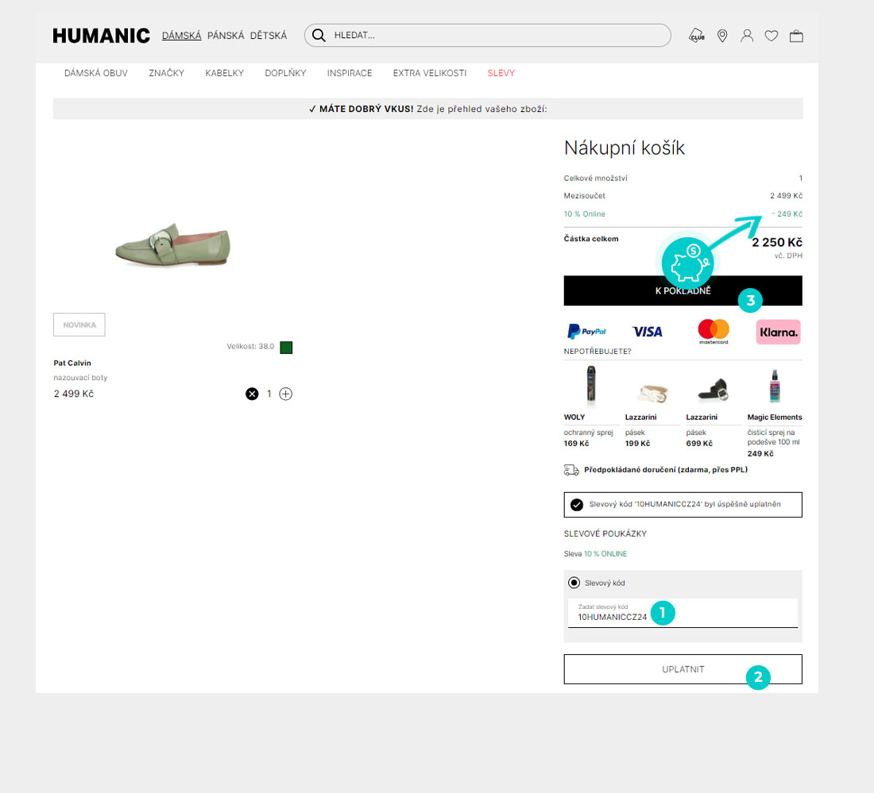Select the Slevový kód radio button
Screen dimensions: 874x793
574,583
